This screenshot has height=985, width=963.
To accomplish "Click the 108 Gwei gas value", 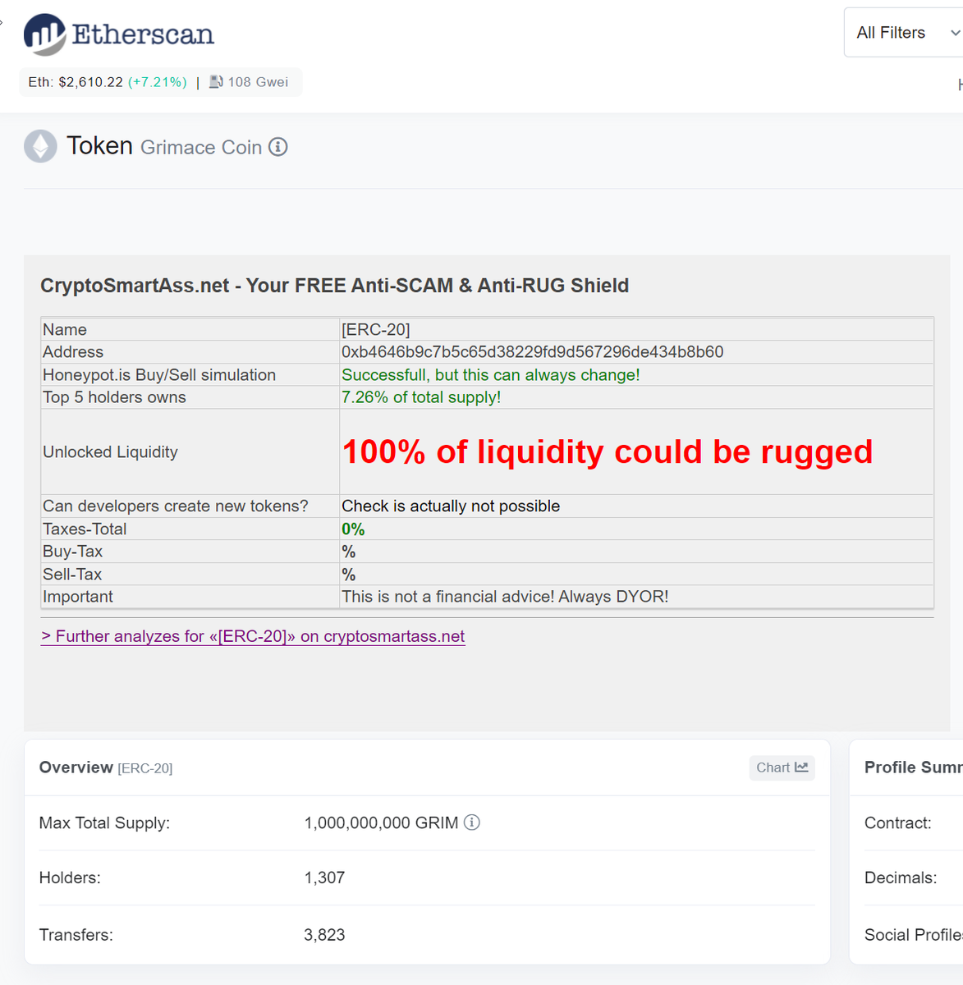I will coord(258,82).
